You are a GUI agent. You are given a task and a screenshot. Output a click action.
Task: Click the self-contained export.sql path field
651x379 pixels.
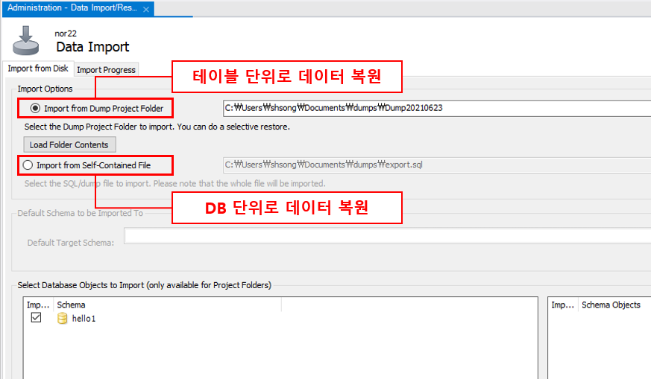[437, 165]
